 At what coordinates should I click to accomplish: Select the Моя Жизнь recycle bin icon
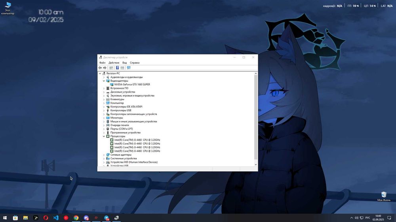[384, 196]
